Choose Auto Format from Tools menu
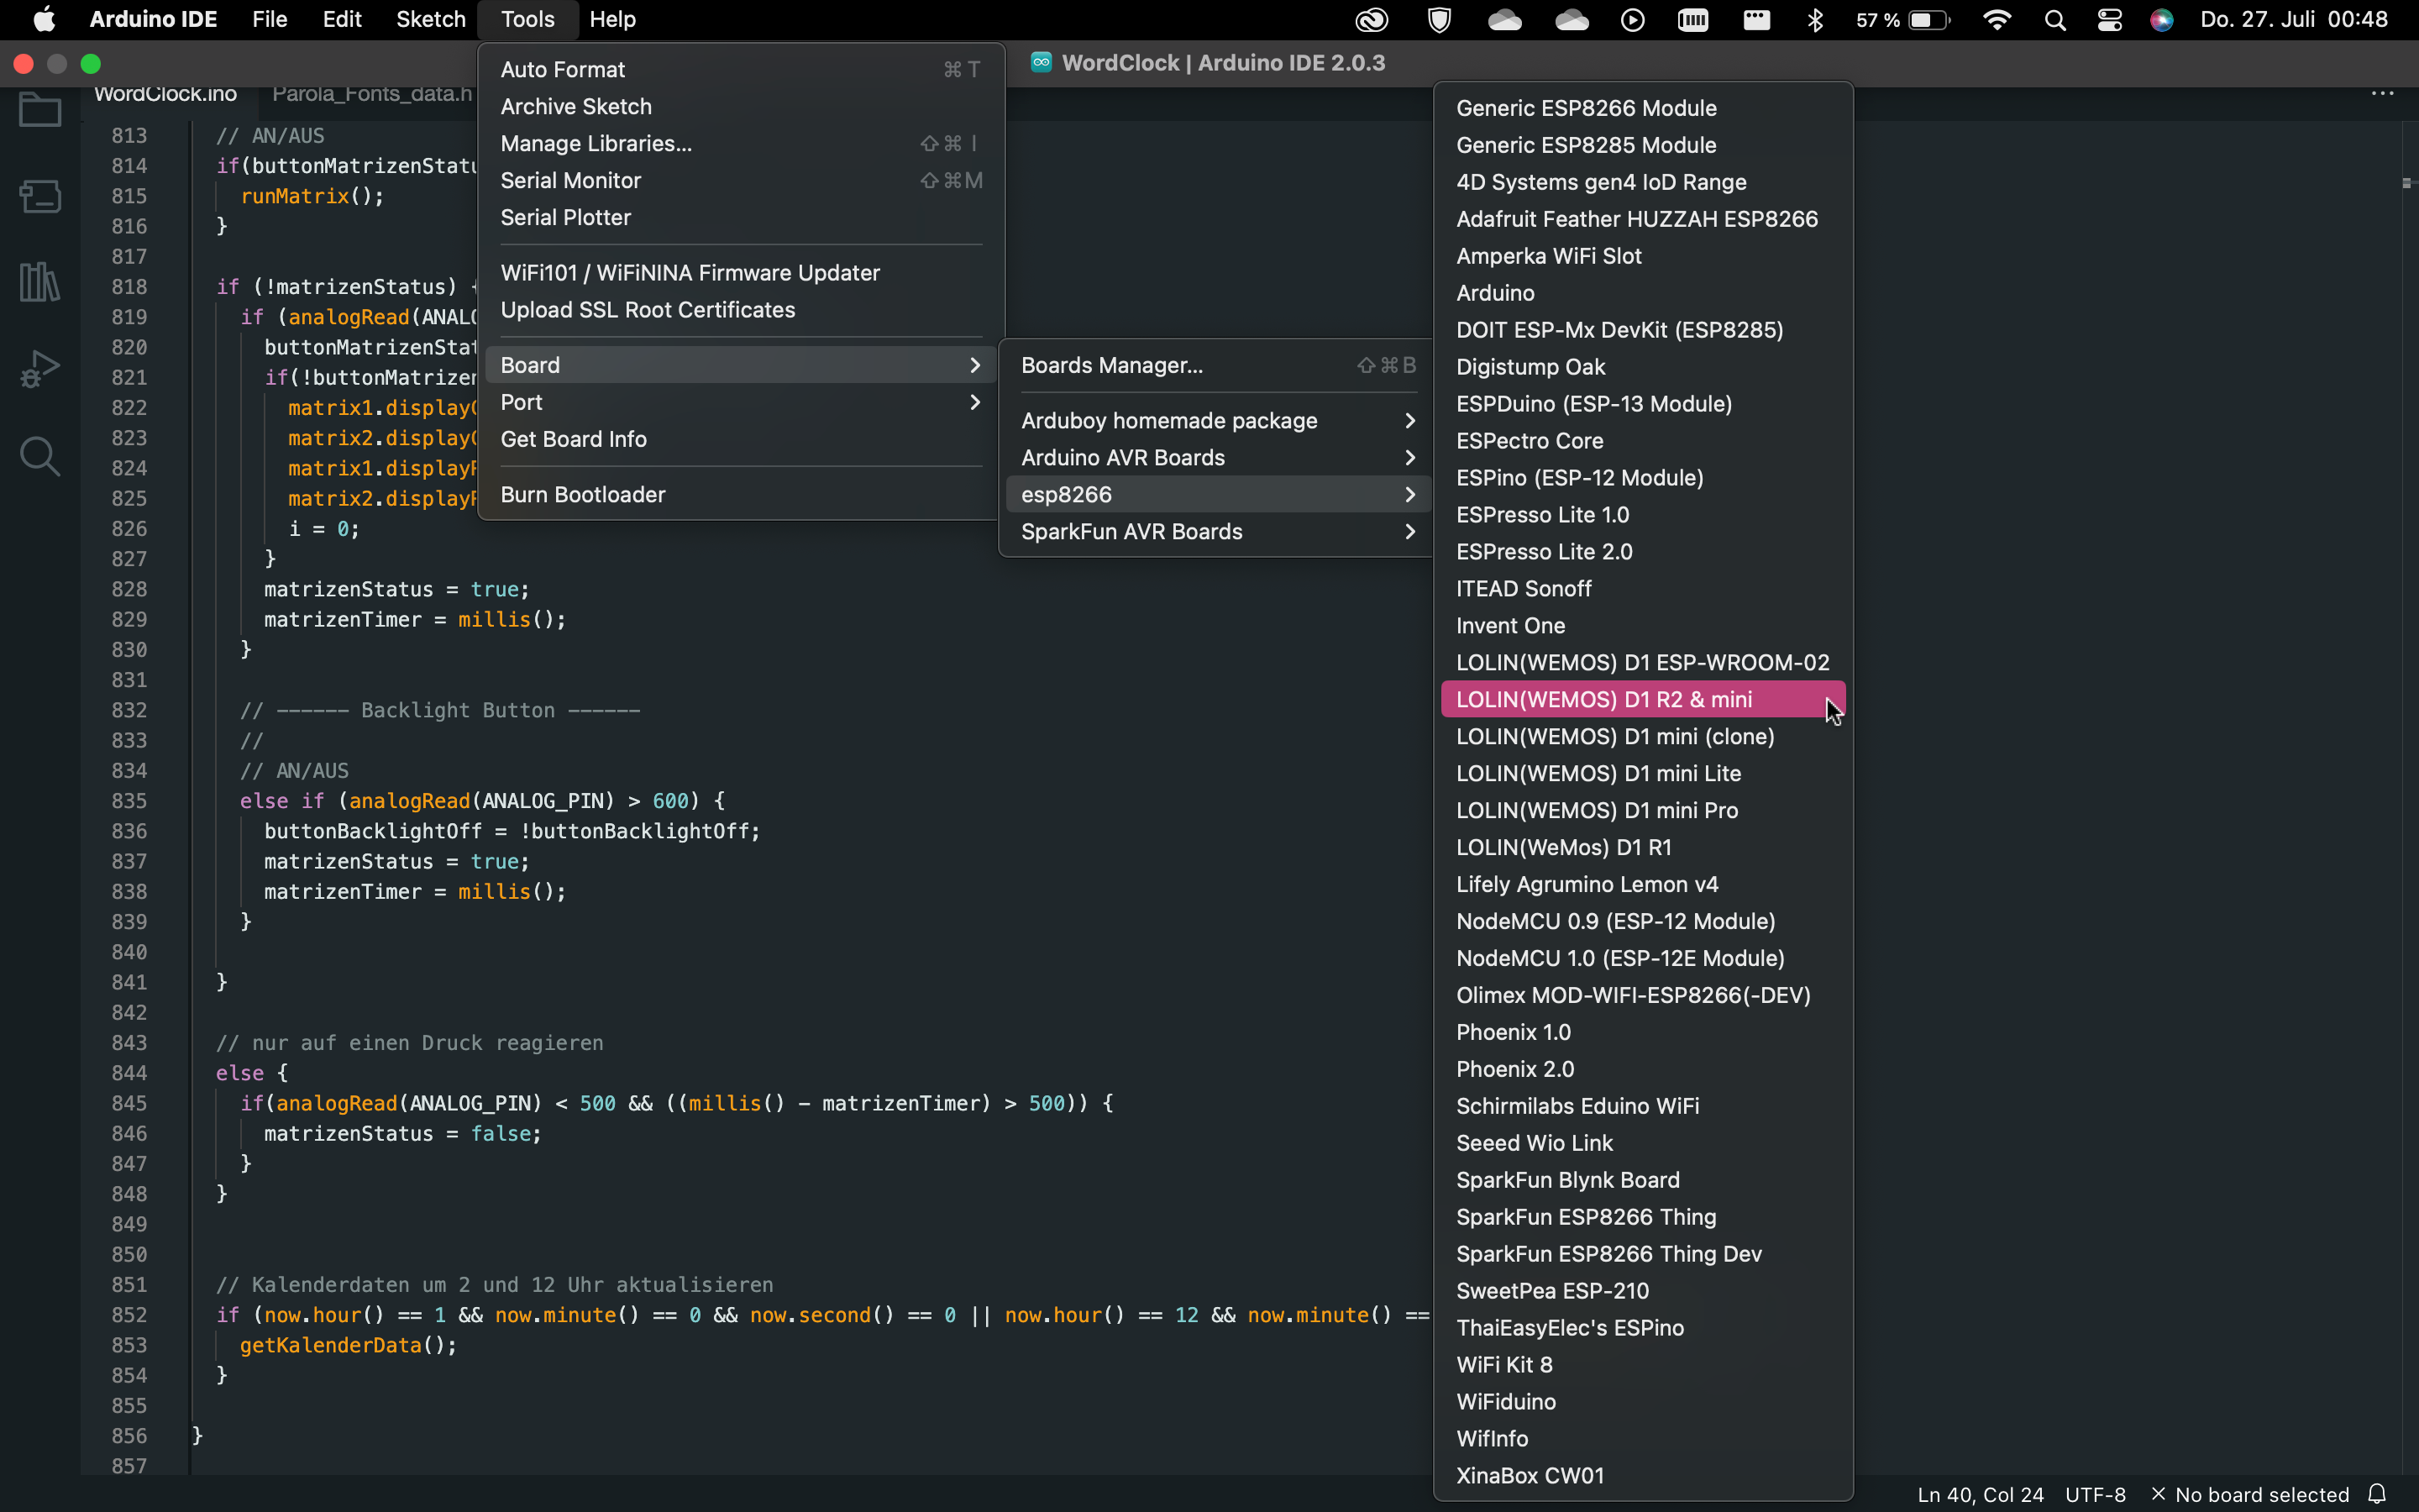Screen dimensions: 2419x1512 pyautogui.click(x=741, y=69)
